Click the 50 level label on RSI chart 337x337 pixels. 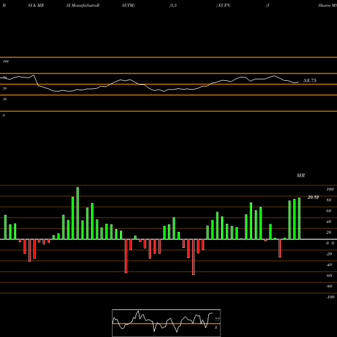coord(5,88)
